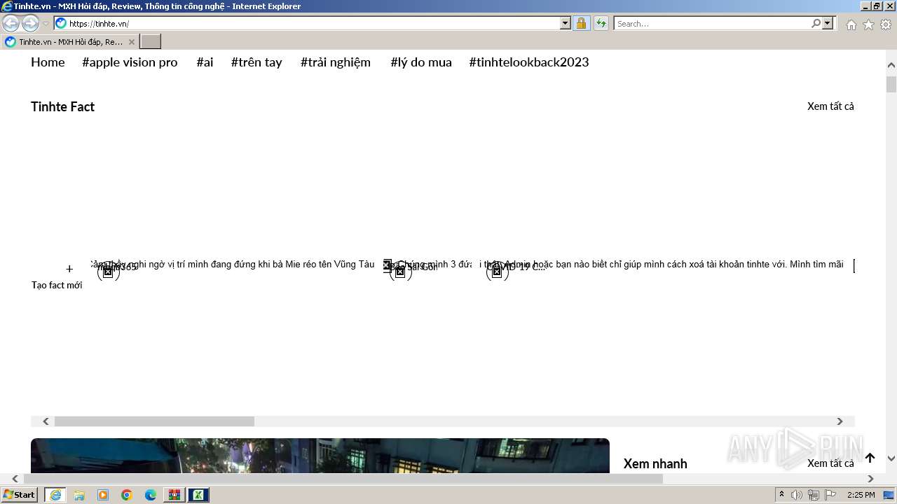Open the recent pages dropdown next to the forward arrow
Image resolution: width=897 pixels, height=504 pixels.
click(x=46, y=24)
